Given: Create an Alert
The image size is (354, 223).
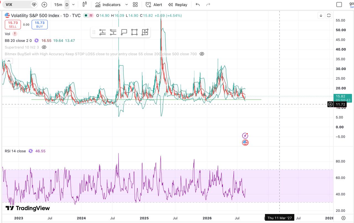Looking at the screenshot, I should [x=154, y=5].
